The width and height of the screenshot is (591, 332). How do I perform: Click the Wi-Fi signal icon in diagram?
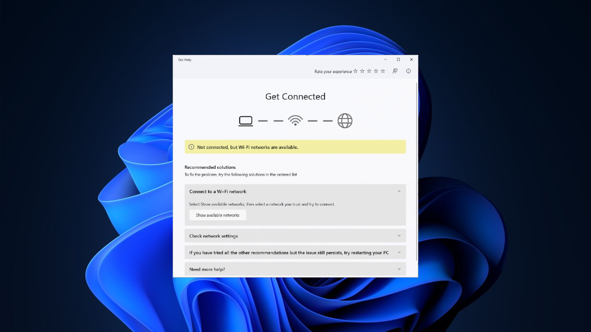coord(295,121)
